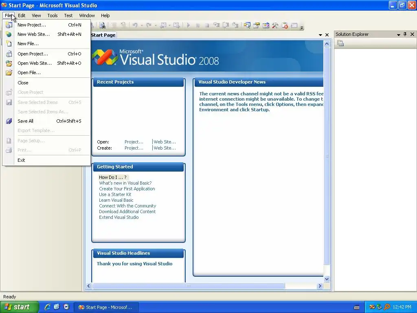Click the Find in Files toolbar icon
This screenshot has width=417, height=313.
pyautogui.click(x=102, y=25)
